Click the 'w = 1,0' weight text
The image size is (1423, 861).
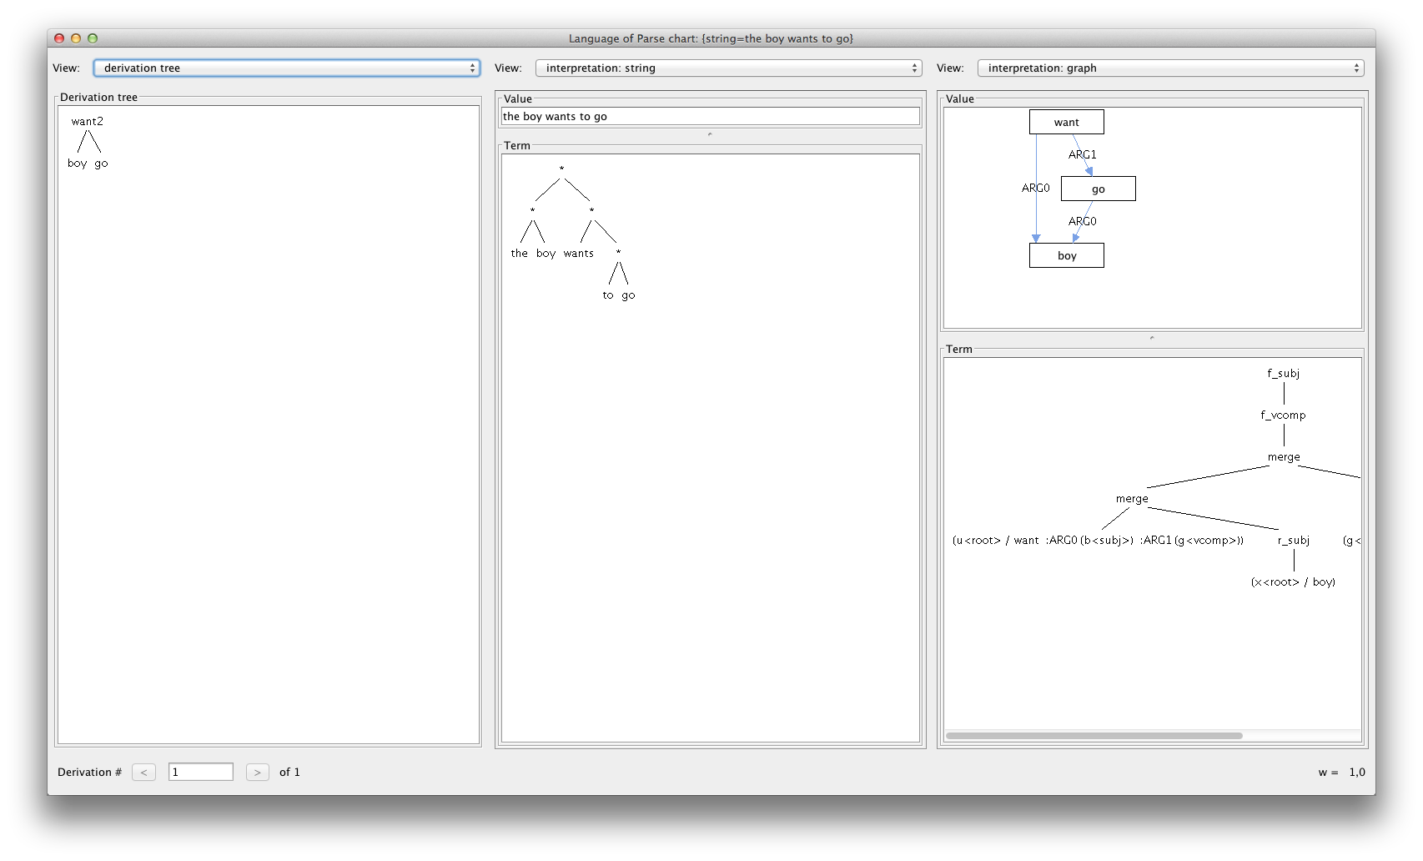pos(1341,772)
